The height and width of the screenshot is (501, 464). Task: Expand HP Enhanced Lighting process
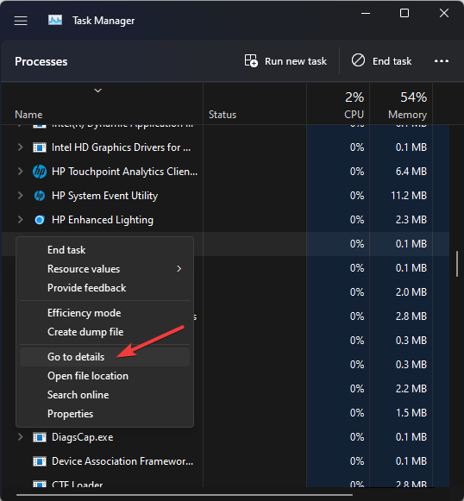[x=20, y=220]
